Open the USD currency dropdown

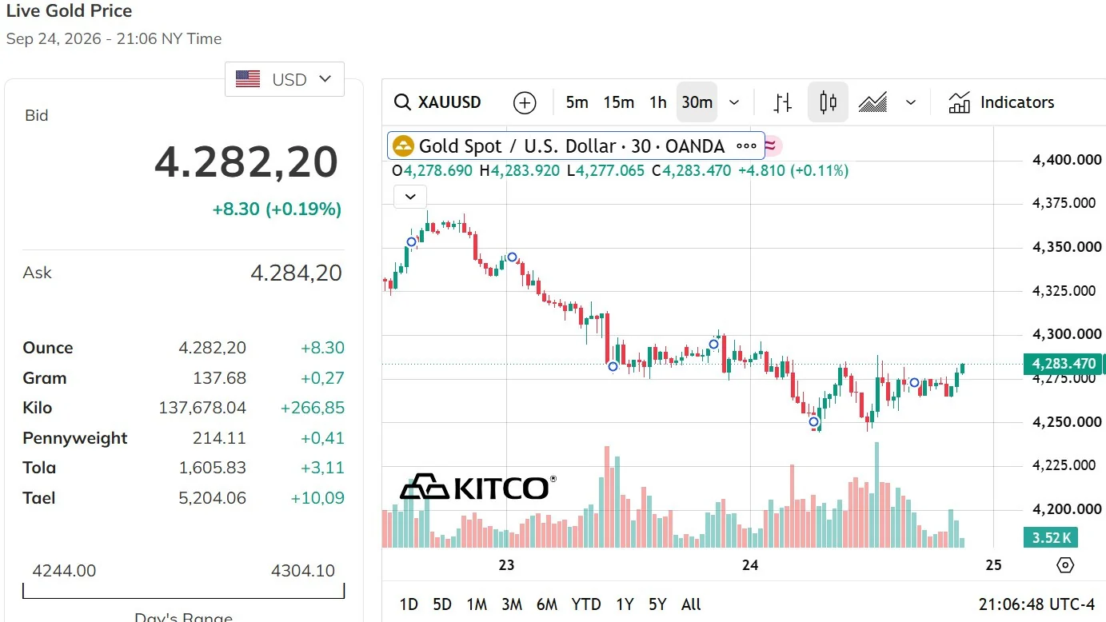coord(285,79)
